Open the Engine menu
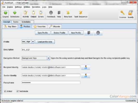Image resolution: width=138 pixels, height=103 pixels. 10,7
